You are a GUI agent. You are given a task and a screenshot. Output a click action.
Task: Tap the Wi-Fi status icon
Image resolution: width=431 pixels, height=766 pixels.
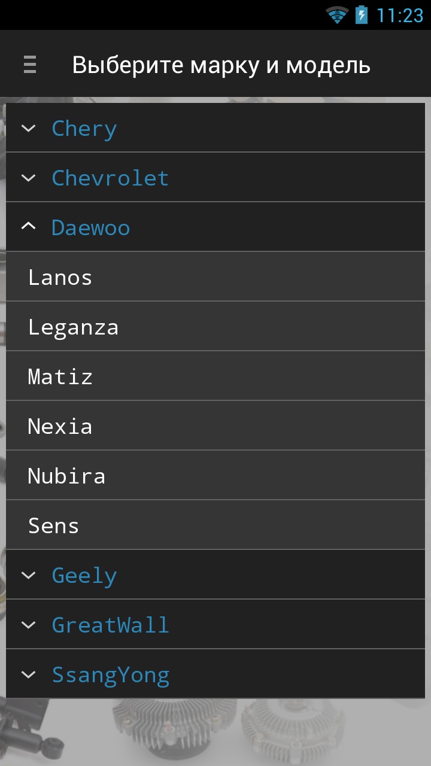337,15
